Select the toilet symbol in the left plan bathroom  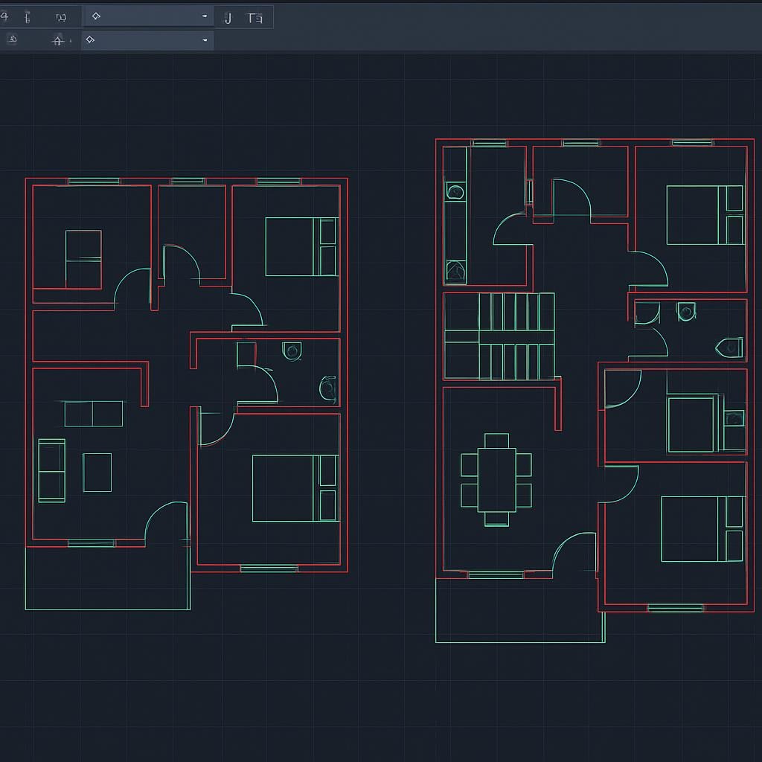pos(292,351)
